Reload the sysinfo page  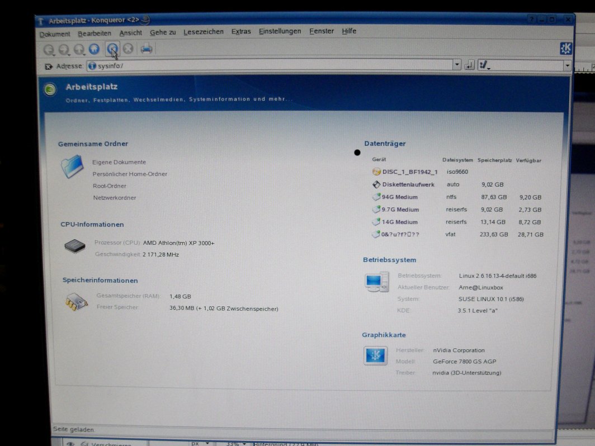coord(112,49)
